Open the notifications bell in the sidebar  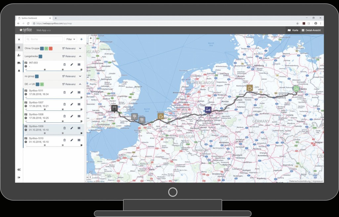19,71
